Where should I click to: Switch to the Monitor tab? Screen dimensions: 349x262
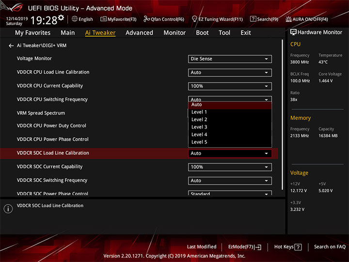pos(174,33)
